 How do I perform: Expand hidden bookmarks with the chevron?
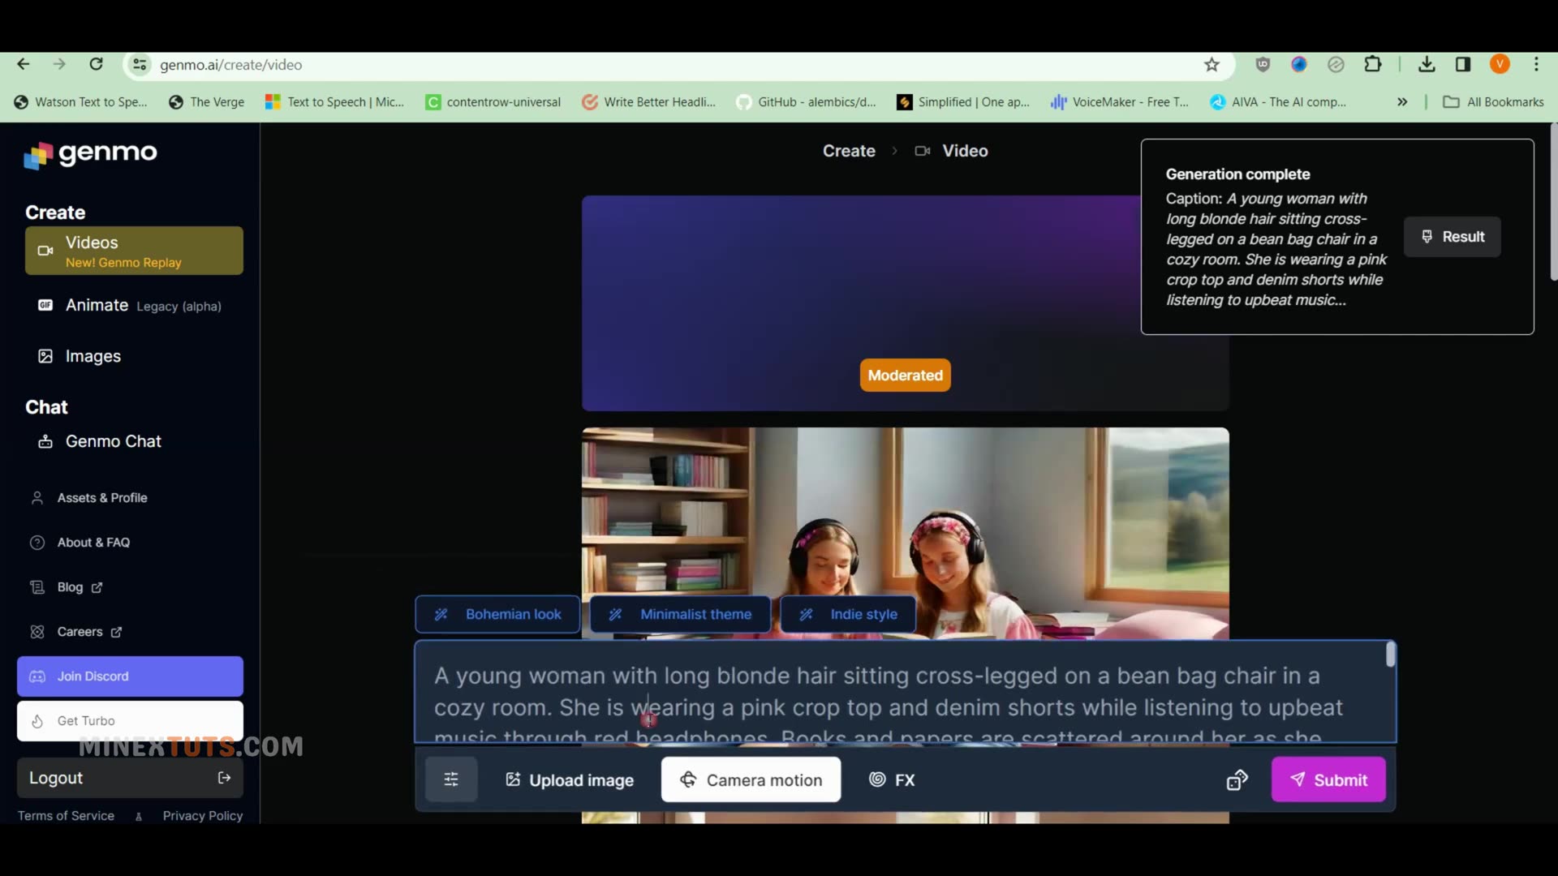click(1403, 101)
